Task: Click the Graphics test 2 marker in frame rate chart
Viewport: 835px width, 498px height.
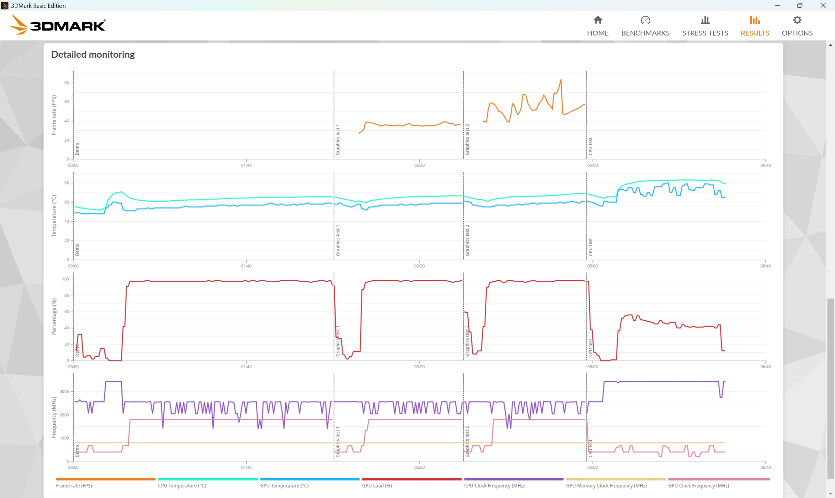Action: 467,139
